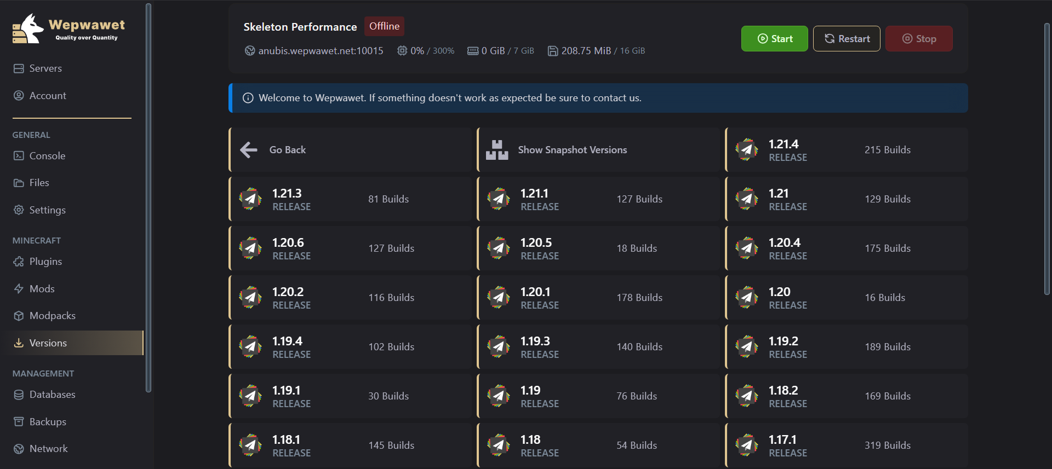Click the Versions download icon

pos(19,343)
